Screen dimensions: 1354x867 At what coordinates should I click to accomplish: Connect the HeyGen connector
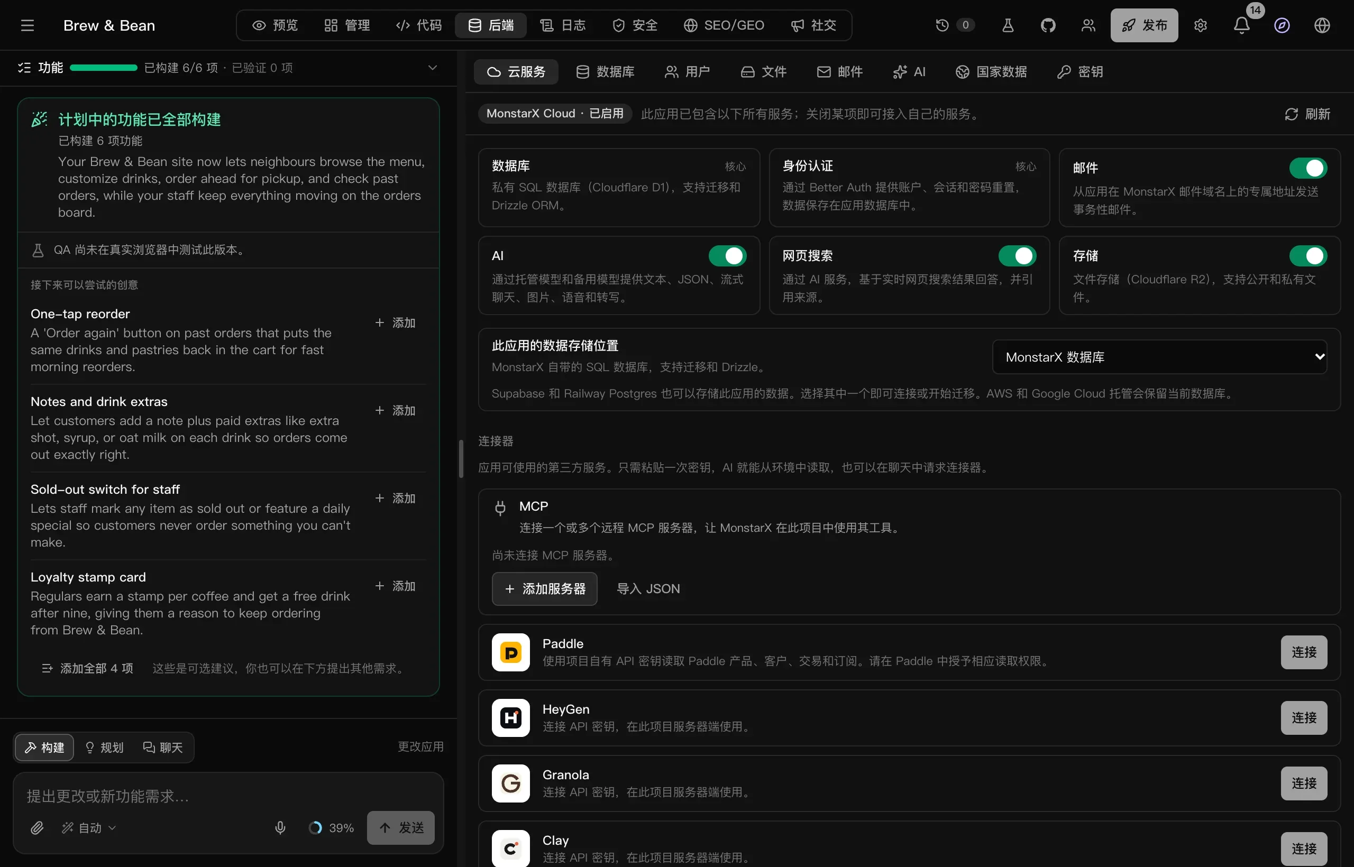pyautogui.click(x=1304, y=718)
